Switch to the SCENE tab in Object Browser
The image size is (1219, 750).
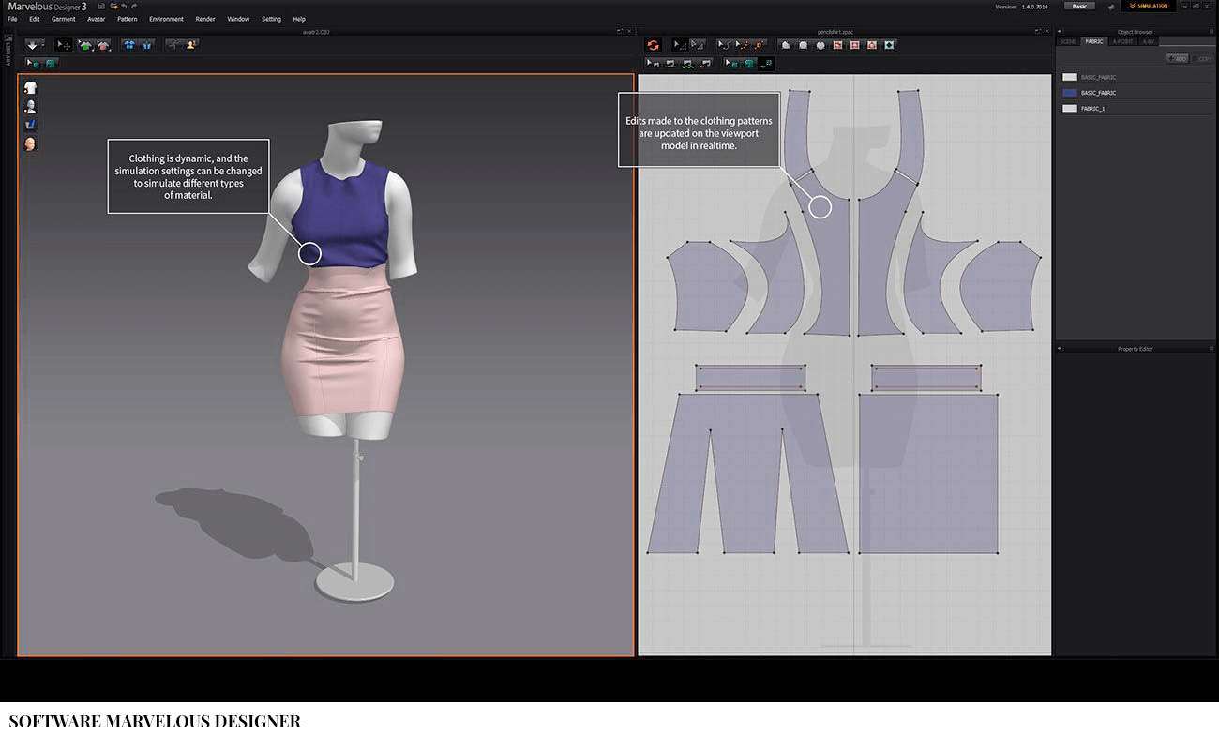[x=1068, y=41]
